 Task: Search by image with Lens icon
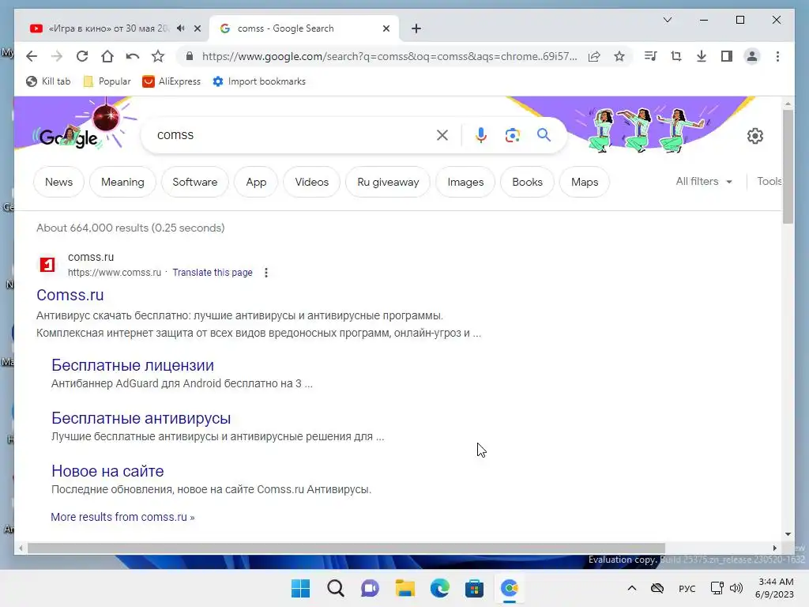pos(512,135)
